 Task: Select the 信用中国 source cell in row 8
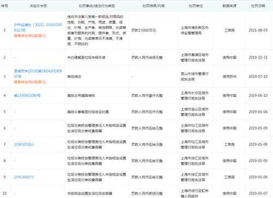[x=229, y=161]
